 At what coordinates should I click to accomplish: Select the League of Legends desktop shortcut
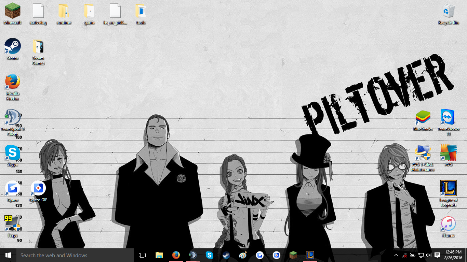point(449,193)
